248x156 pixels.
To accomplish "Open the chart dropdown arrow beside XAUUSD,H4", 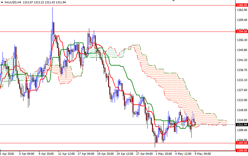I will click(x=2, y=2).
